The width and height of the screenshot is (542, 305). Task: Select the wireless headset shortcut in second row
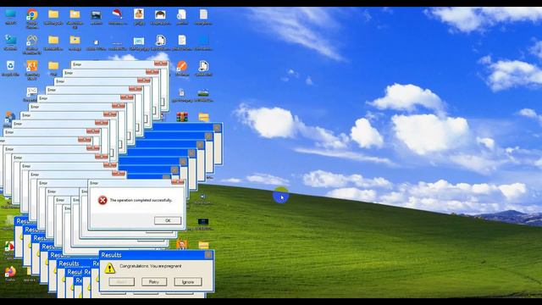[x=32, y=40]
